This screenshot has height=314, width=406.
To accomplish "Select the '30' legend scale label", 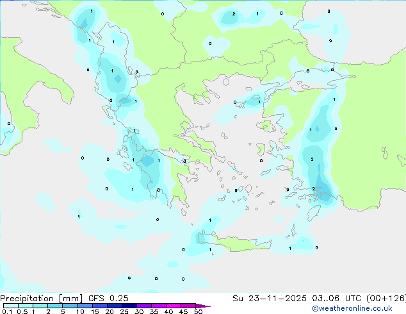I will (x=139, y=311).
